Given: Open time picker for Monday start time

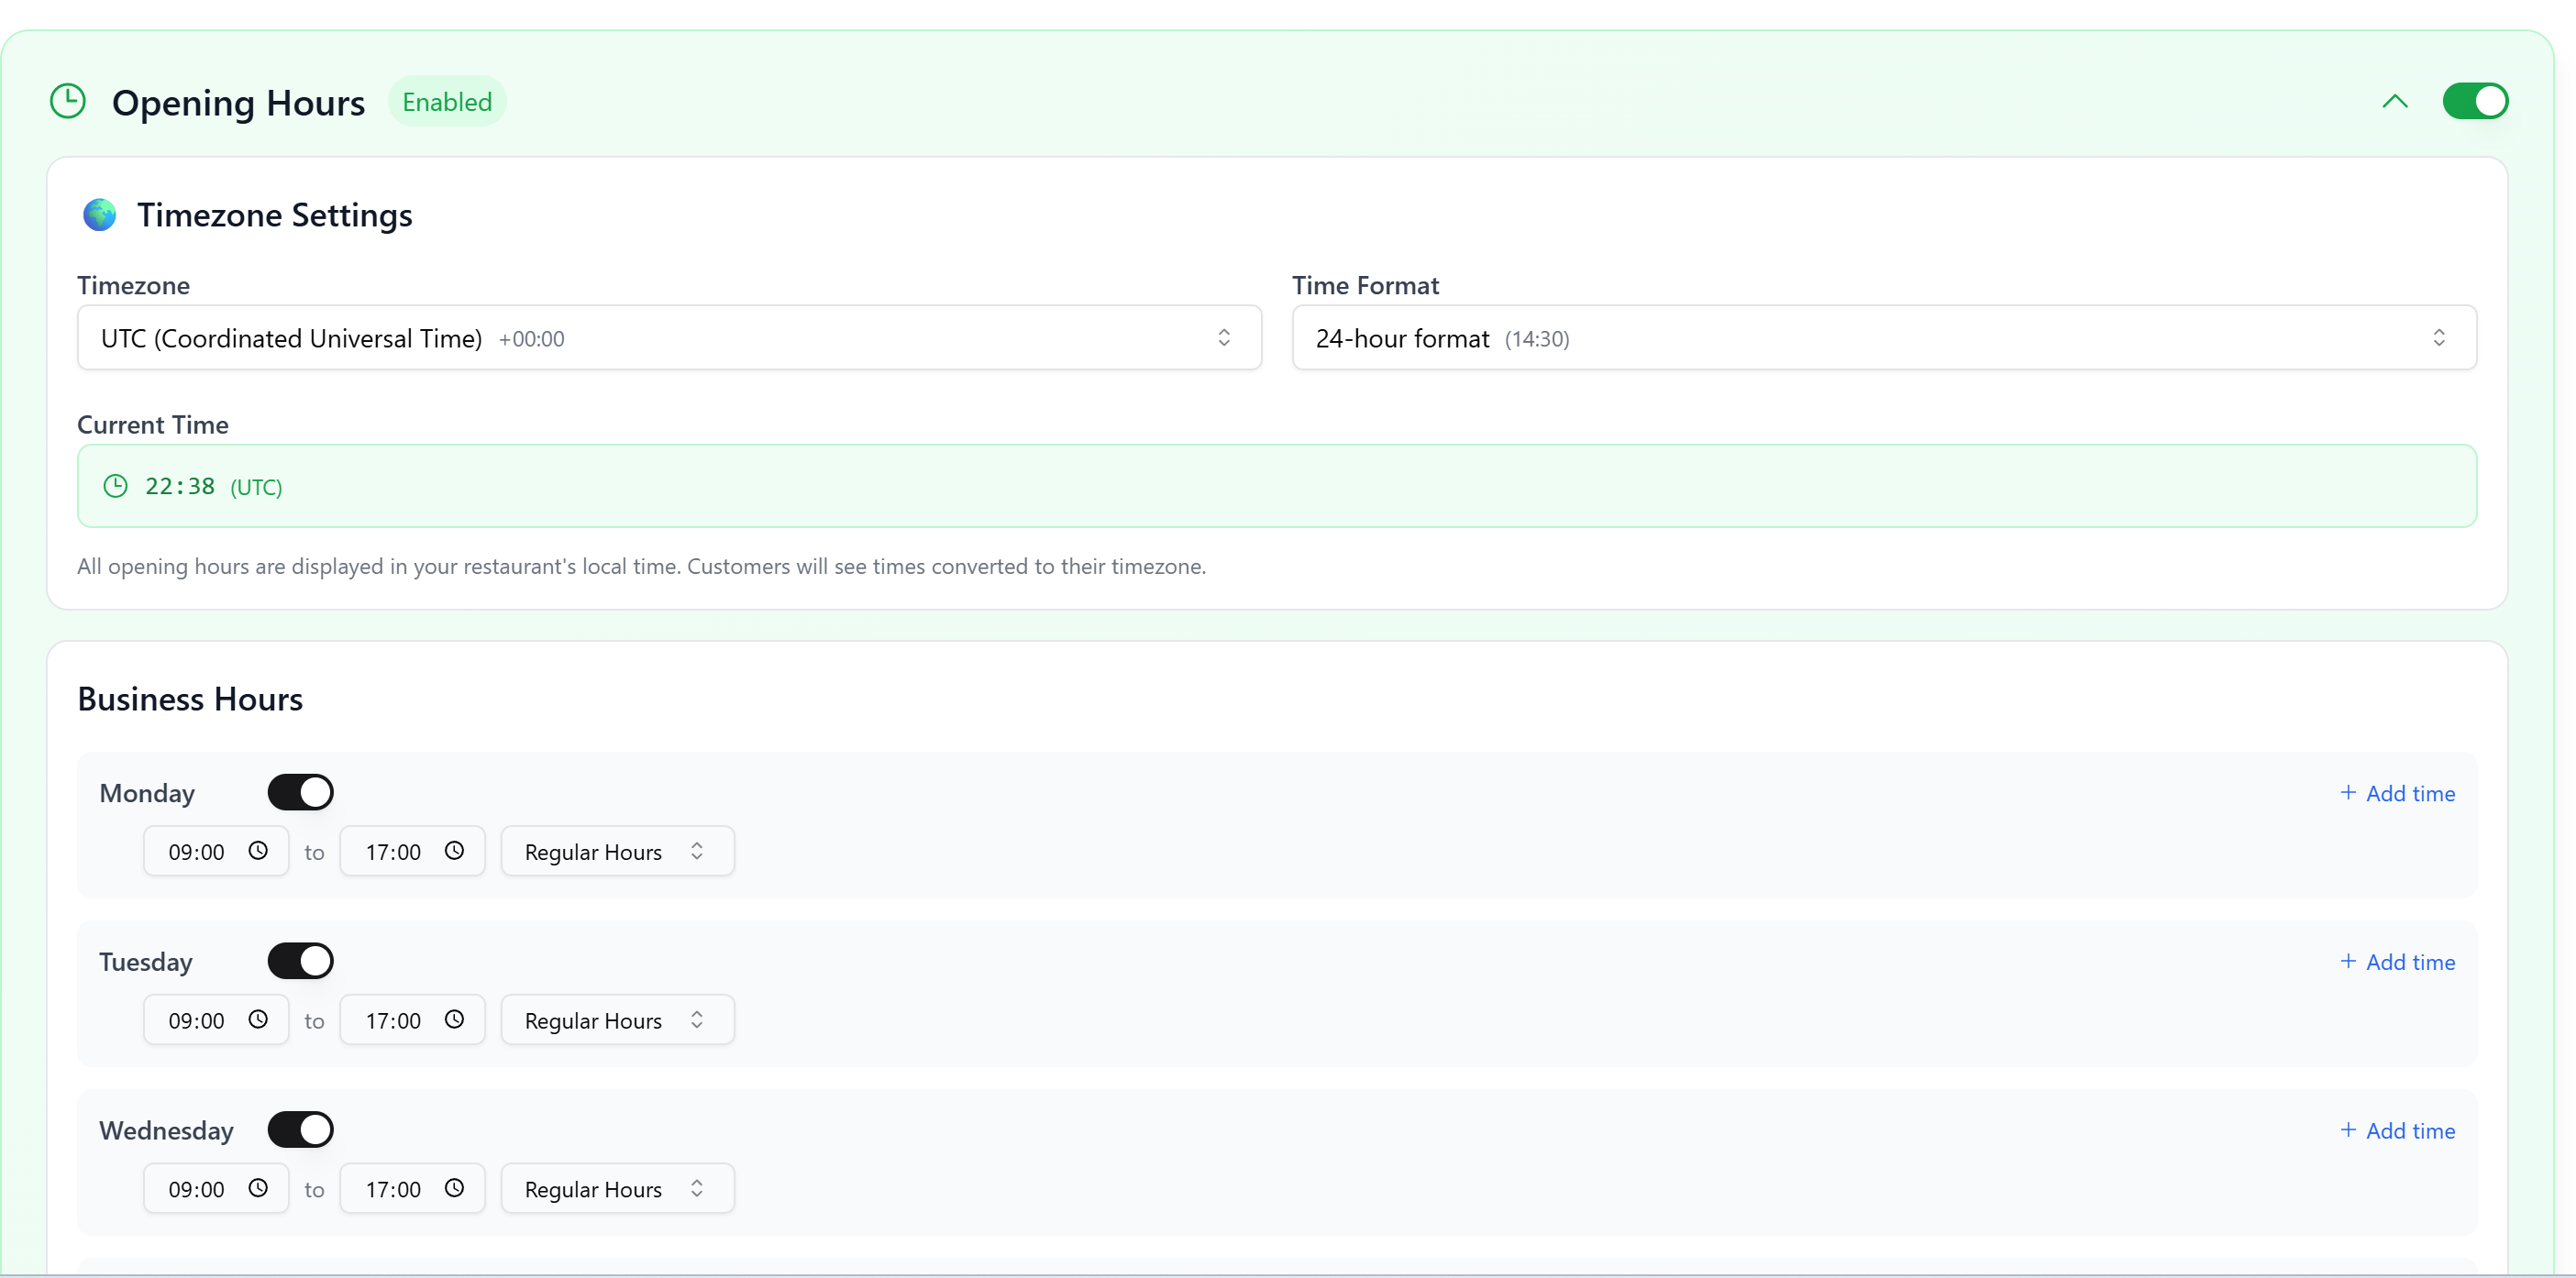Looking at the screenshot, I should pos(258,850).
